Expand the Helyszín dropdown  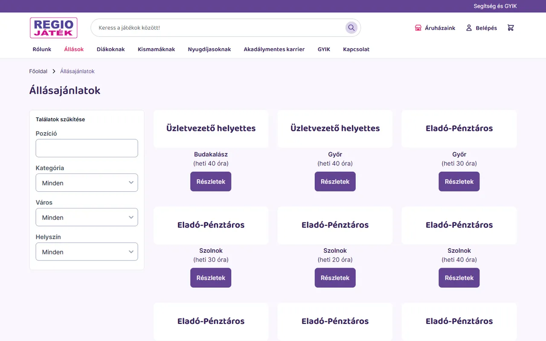pyautogui.click(x=87, y=252)
